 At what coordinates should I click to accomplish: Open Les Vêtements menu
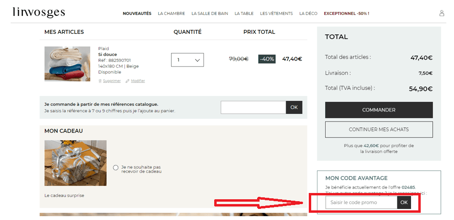pyautogui.click(x=276, y=14)
